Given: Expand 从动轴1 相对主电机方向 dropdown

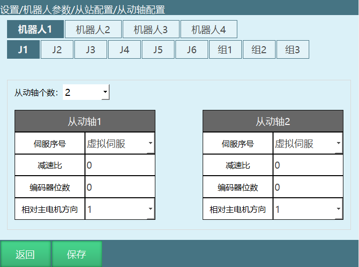Looking at the screenshot, I should (120, 209).
